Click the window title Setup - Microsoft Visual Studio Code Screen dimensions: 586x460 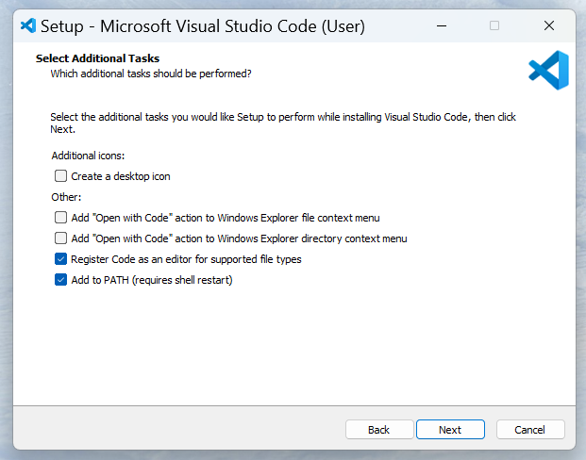[203, 26]
